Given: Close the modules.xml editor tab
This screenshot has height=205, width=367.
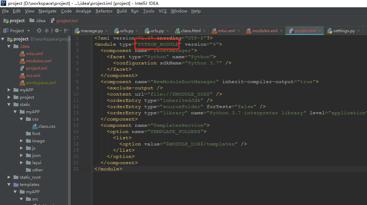Looking at the screenshot, I should coord(281,30).
